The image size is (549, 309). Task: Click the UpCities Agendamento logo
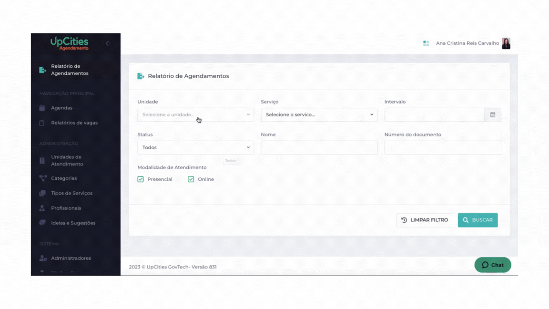pyautogui.click(x=69, y=43)
